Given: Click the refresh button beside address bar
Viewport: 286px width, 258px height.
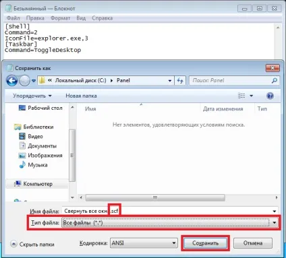Looking at the screenshot, I should click(x=180, y=80).
